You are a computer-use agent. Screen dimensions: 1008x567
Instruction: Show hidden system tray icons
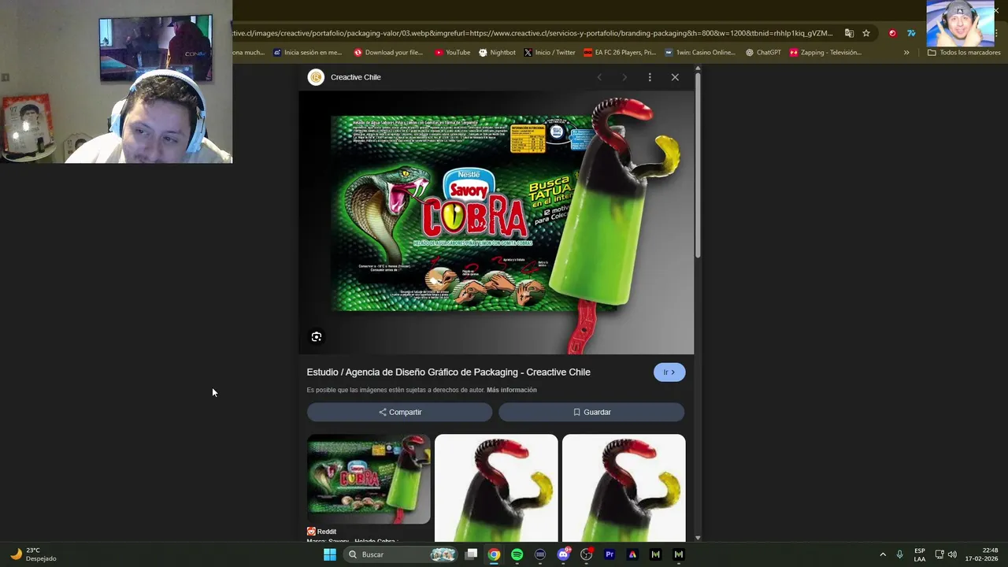(883, 554)
